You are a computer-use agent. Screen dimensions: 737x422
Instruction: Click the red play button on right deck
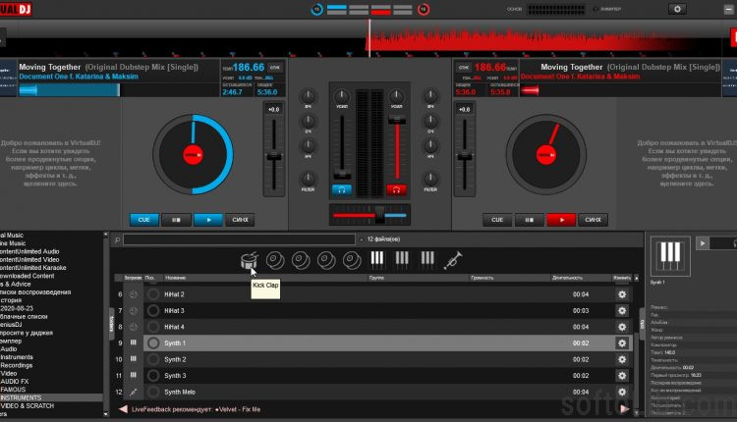click(561, 220)
